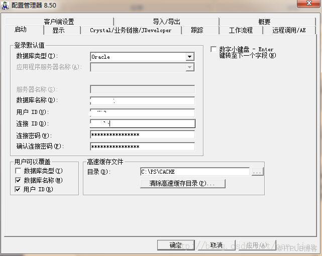Close the 配置管理器 window

coord(308,4)
